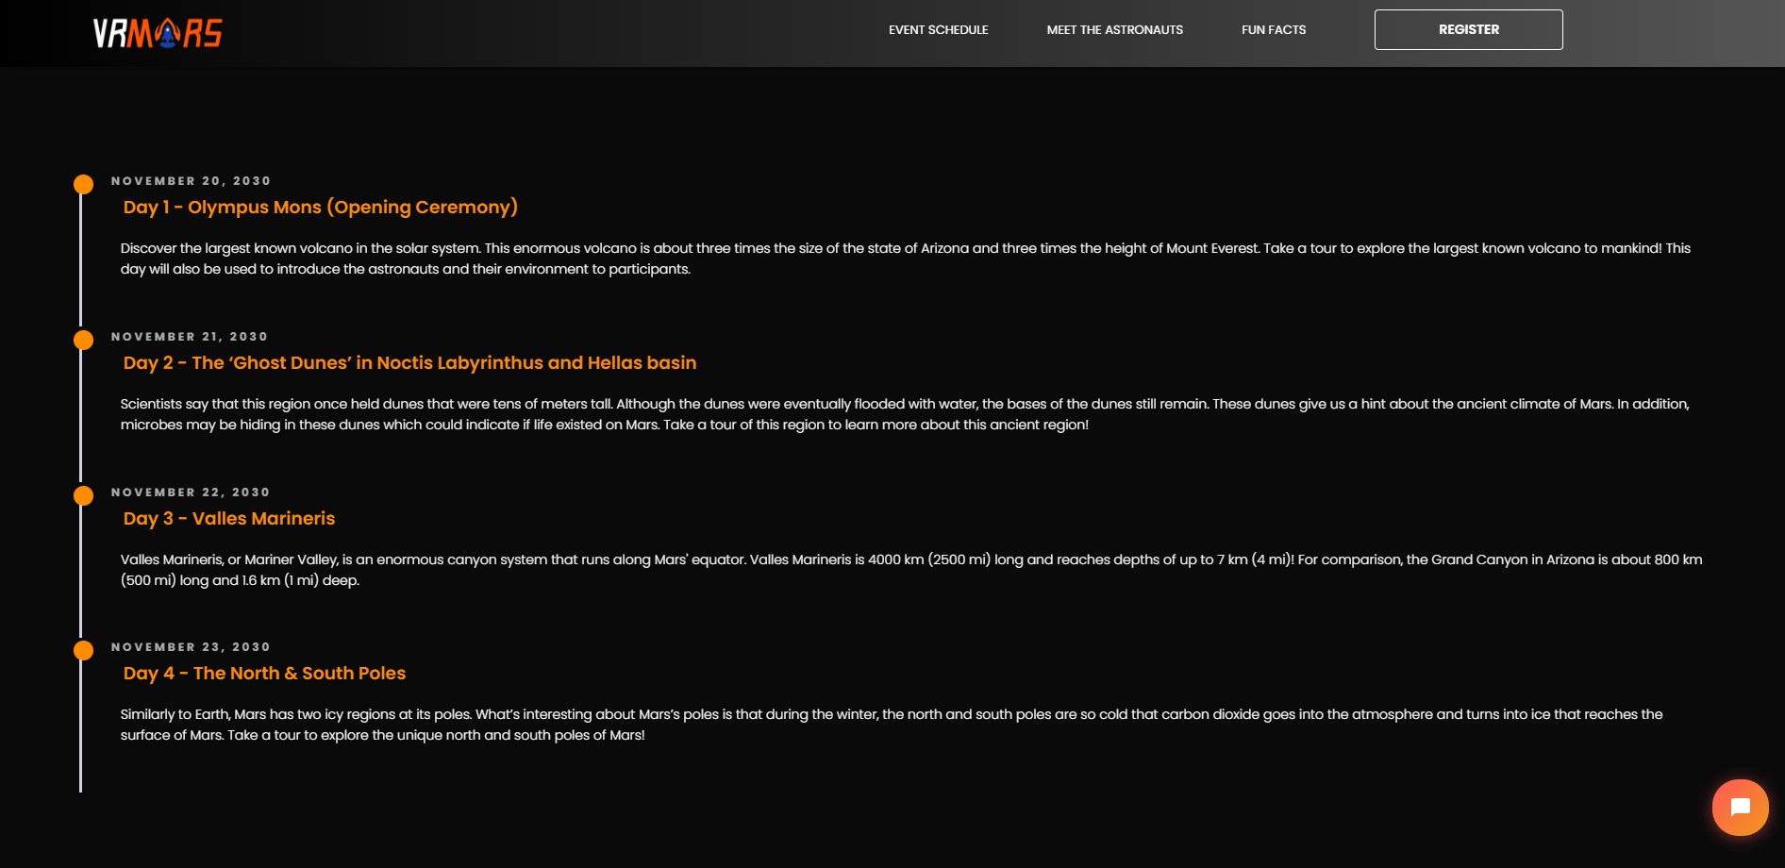
Task: Click the date NOVEMBER 23, 2030
Action: 191,647
